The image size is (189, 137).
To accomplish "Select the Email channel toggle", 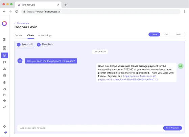I will (x=178, y=34).
